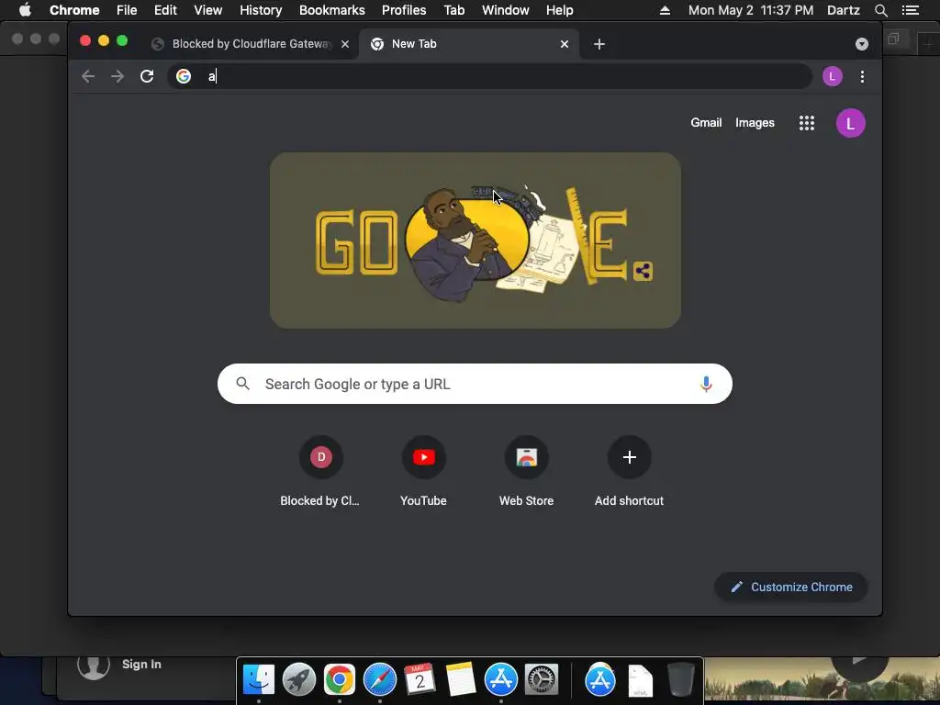Open Notes from the Dock

coord(461,680)
